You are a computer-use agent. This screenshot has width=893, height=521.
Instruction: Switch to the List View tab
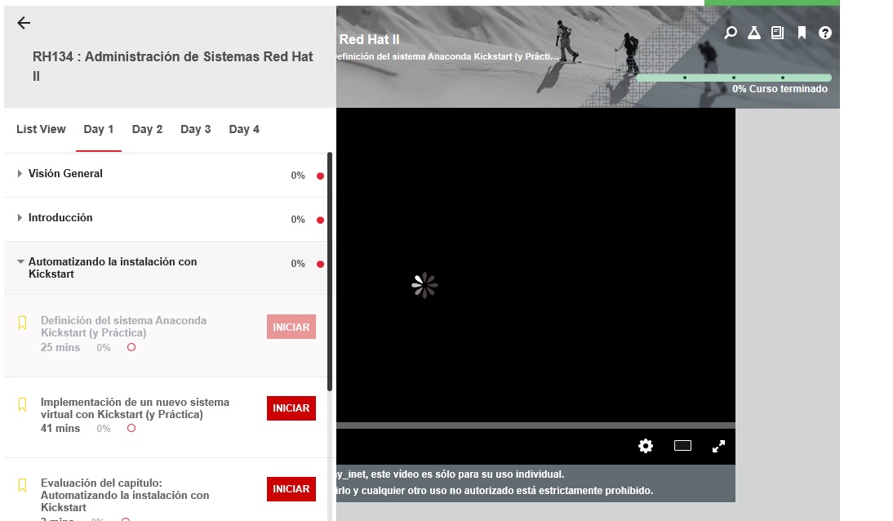tap(41, 129)
